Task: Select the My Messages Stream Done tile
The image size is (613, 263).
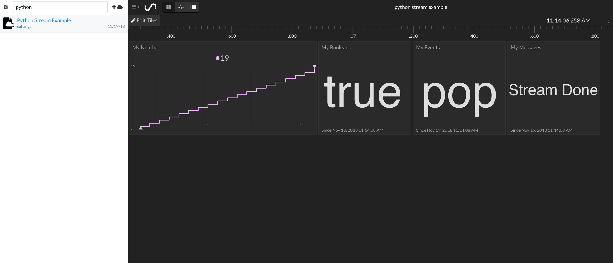Action: coord(554,88)
